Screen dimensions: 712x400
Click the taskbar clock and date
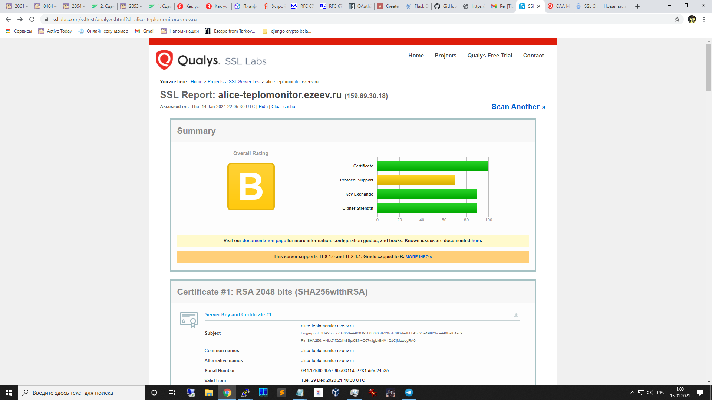coord(680,393)
